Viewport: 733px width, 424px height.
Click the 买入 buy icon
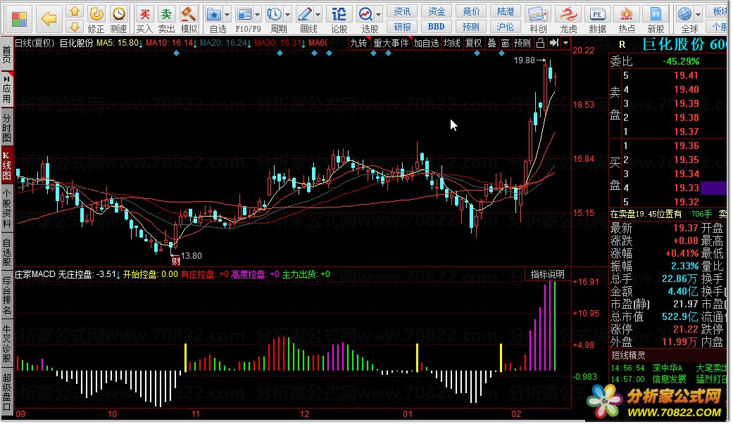click(x=144, y=14)
